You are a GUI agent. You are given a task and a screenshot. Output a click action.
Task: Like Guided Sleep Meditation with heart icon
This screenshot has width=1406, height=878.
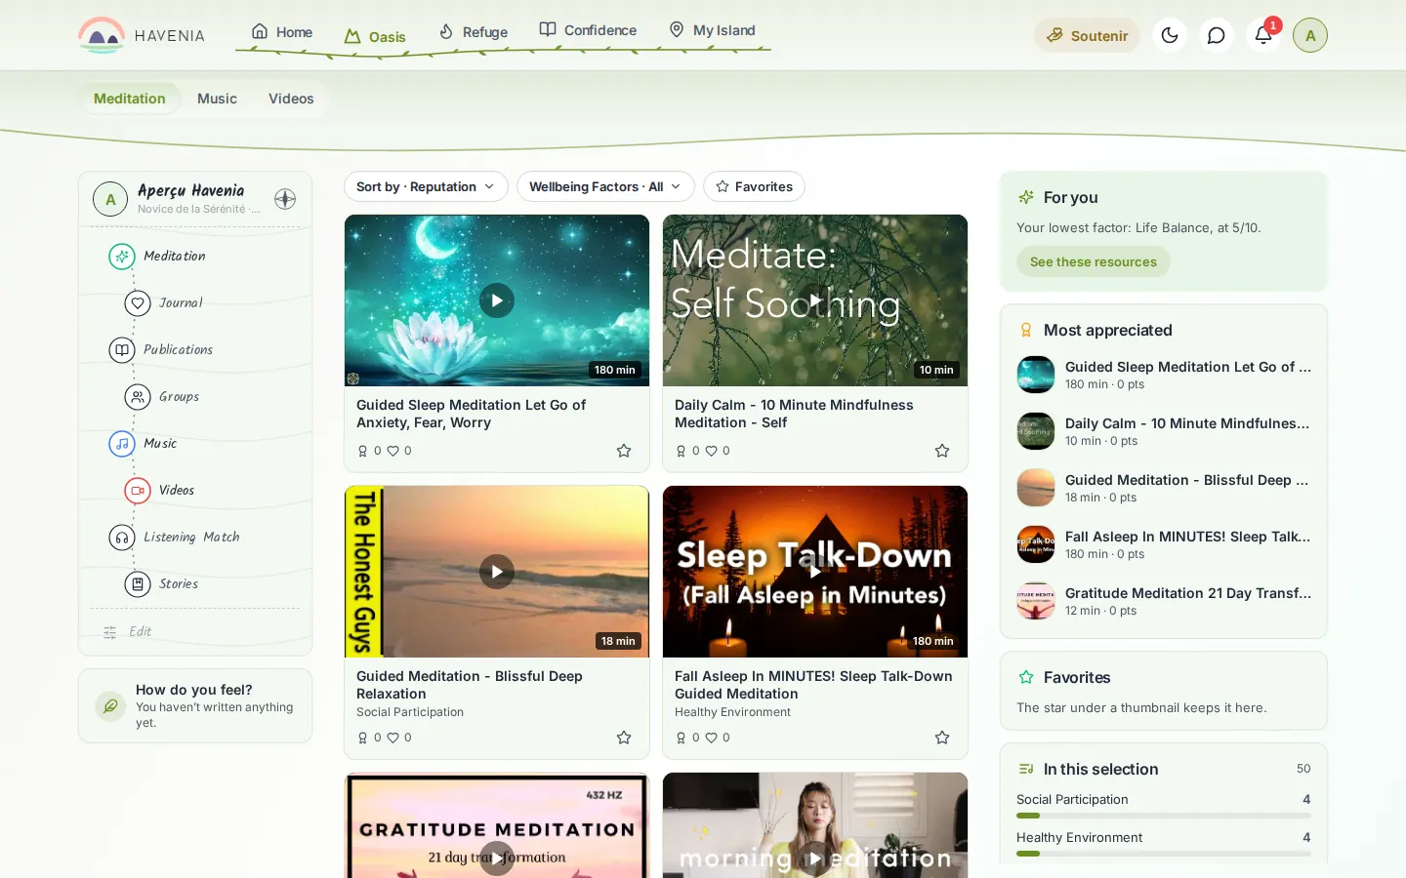click(393, 451)
